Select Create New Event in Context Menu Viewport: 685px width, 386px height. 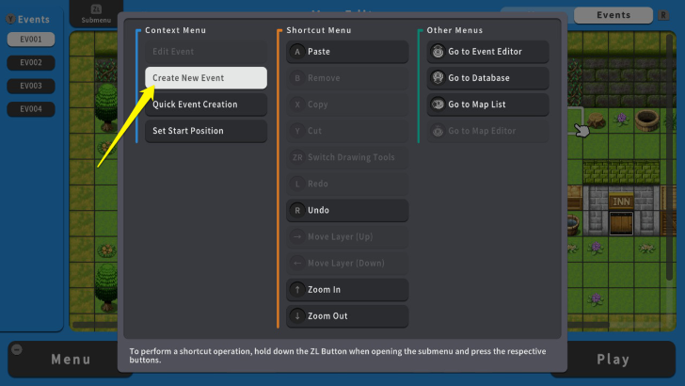click(206, 78)
